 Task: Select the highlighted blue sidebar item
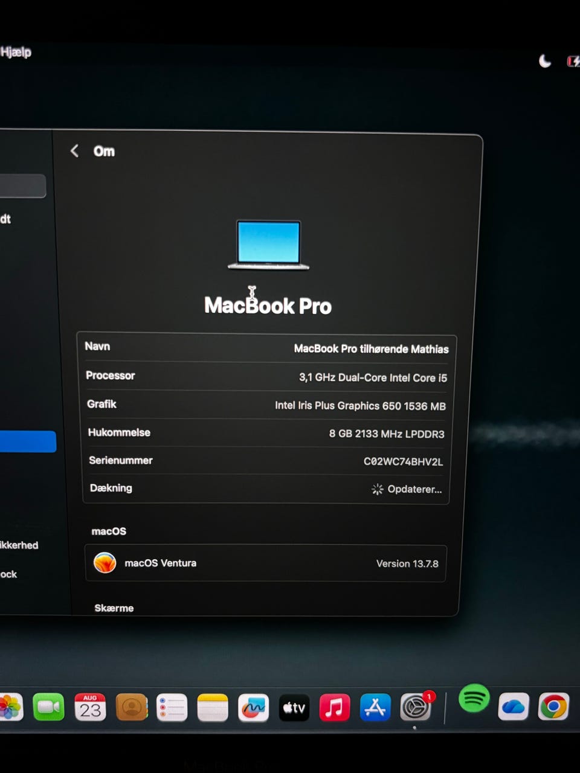tap(28, 441)
